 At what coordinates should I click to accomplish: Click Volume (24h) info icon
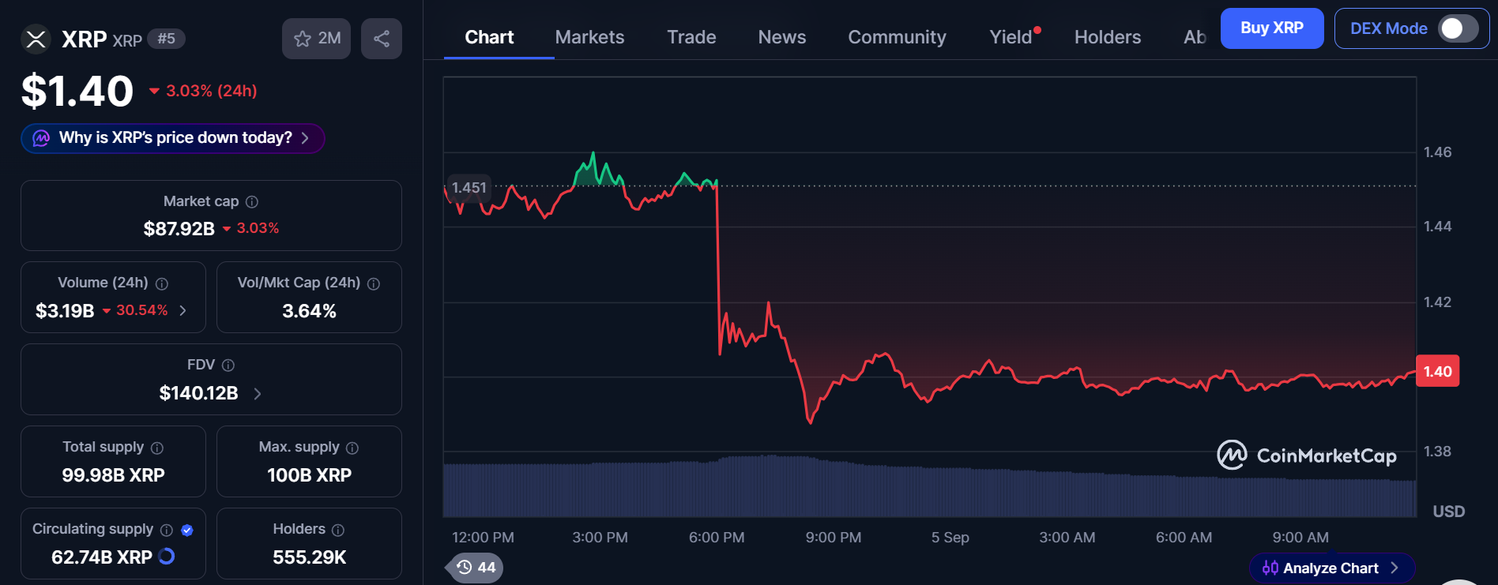[x=162, y=283]
